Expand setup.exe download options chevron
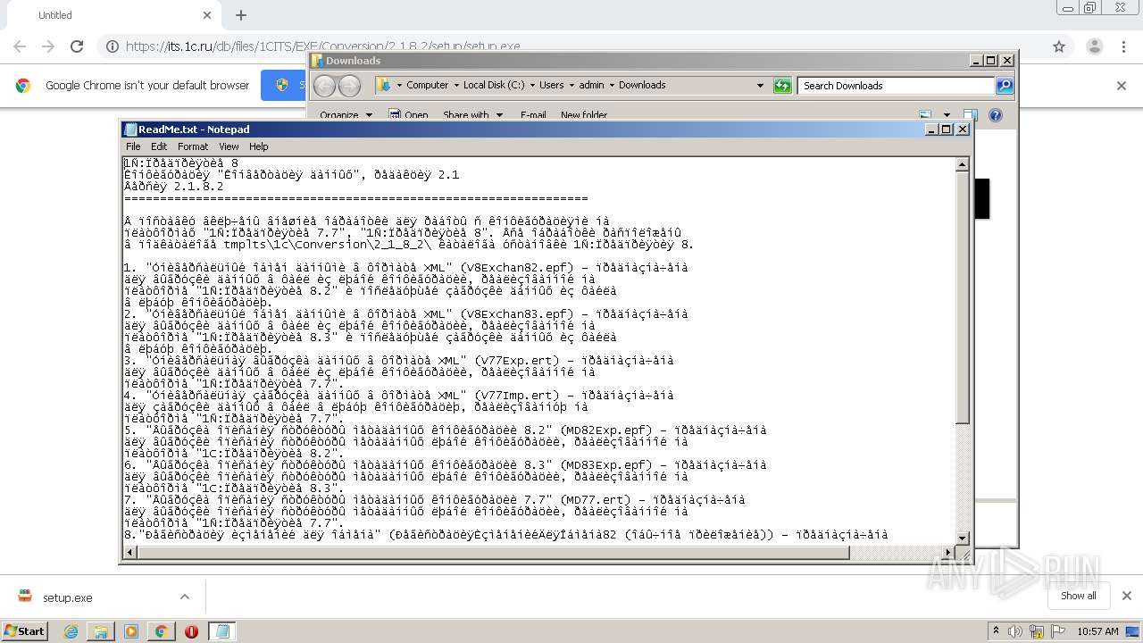 point(185,597)
